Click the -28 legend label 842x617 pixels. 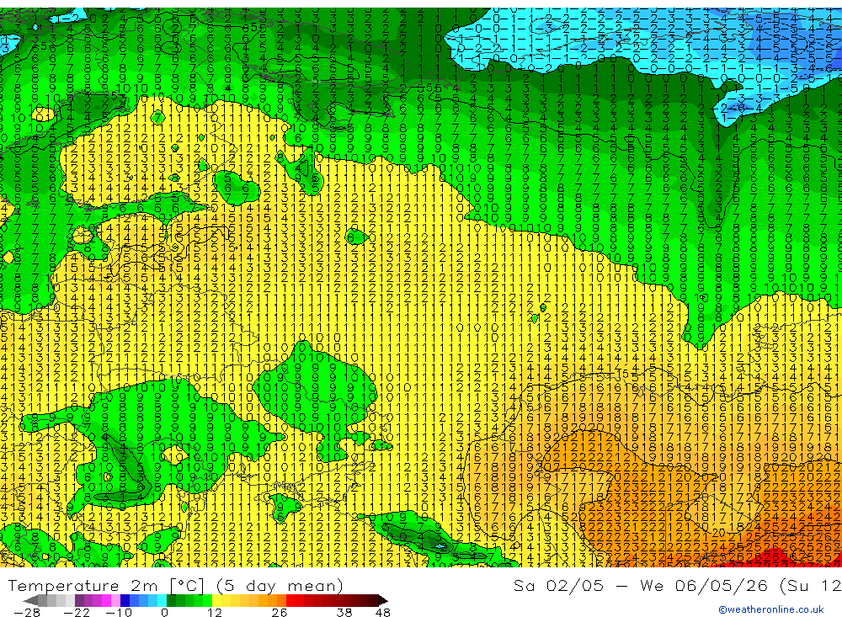click(27, 613)
